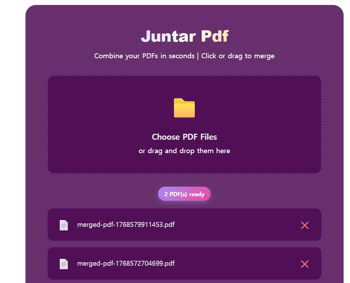Select the document icon beside merged-pdf-1768579911453.pdf
The width and height of the screenshot is (350, 283).
pos(64,225)
